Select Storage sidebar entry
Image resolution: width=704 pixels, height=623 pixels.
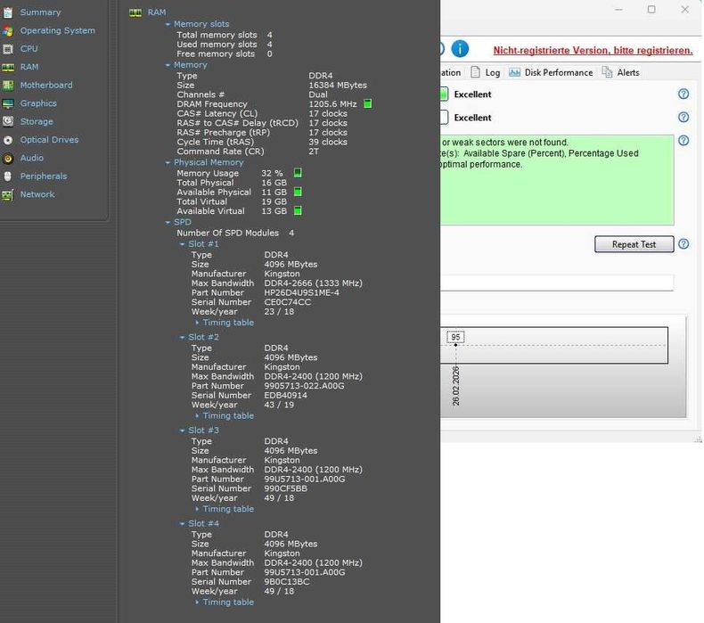pyautogui.click(x=37, y=122)
